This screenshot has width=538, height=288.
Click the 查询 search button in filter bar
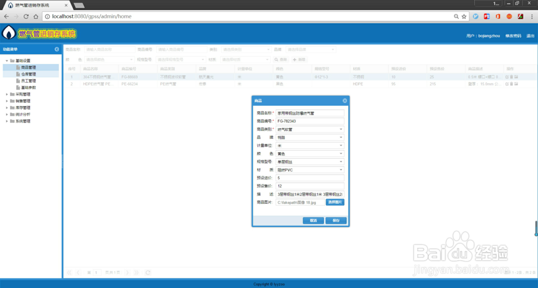pyautogui.click(x=281, y=60)
